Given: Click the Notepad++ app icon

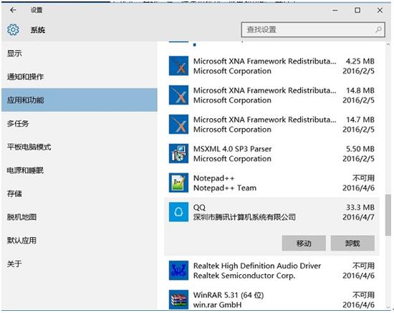Looking at the screenshot, I should click(178, 183).
